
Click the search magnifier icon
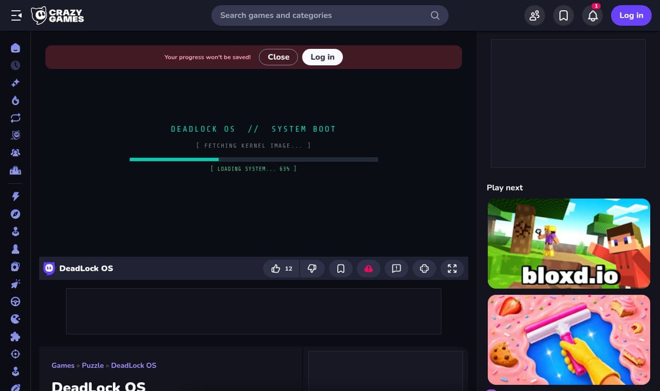435,15
